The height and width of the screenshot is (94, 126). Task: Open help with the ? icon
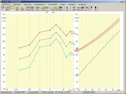tap(87, 8)
